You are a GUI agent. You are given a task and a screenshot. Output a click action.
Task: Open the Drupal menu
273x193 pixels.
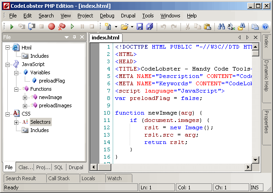click(x=128, y=16)
